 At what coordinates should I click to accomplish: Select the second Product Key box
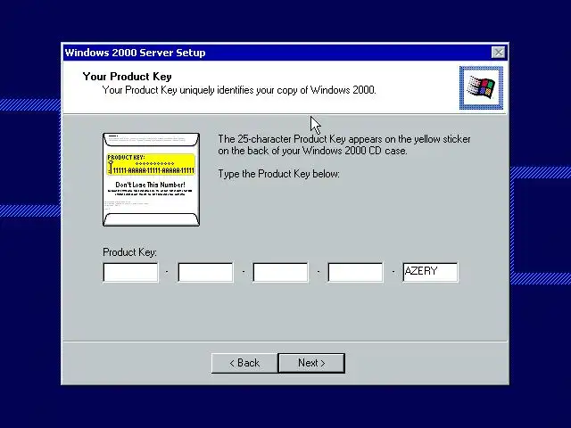tap(206, 272)
